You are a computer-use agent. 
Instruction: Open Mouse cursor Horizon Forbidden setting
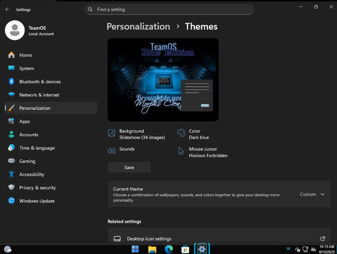tap(202, 152)
